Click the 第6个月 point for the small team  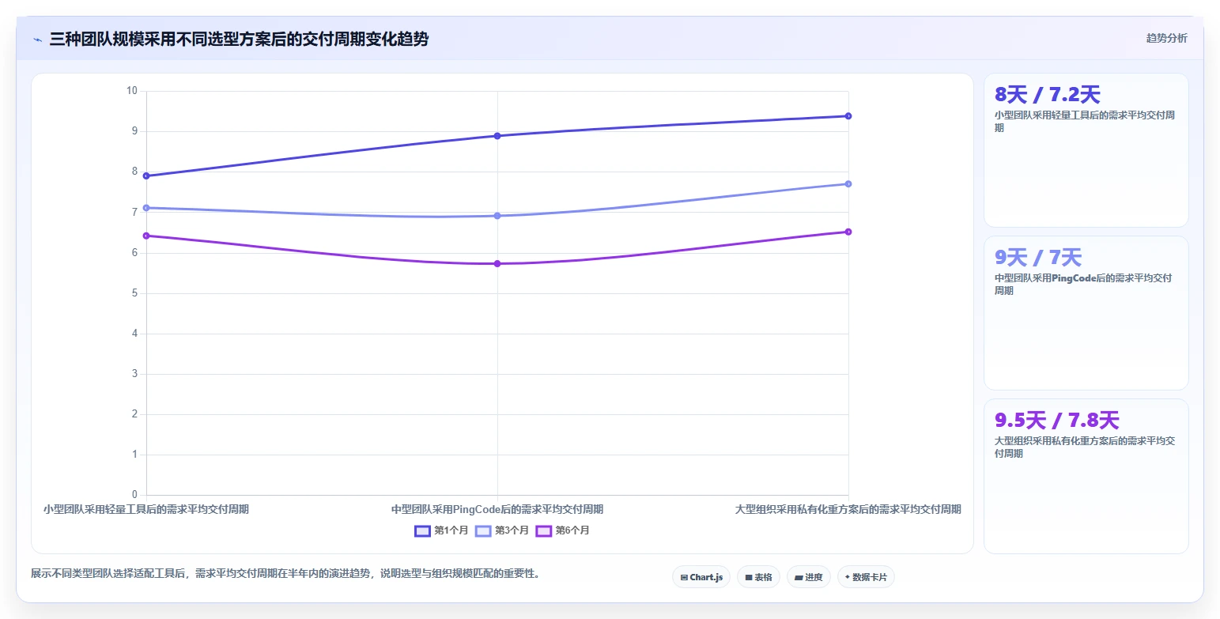coord(146,236)
